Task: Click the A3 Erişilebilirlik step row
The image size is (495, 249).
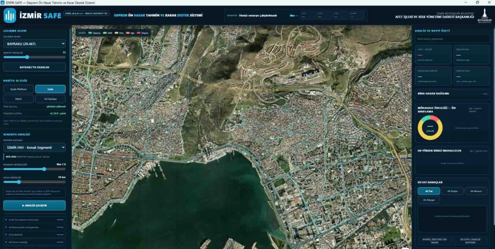Action: [34, 234]
